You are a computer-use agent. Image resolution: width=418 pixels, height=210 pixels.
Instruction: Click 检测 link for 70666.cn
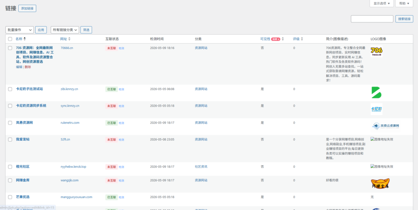coord(121,48)
